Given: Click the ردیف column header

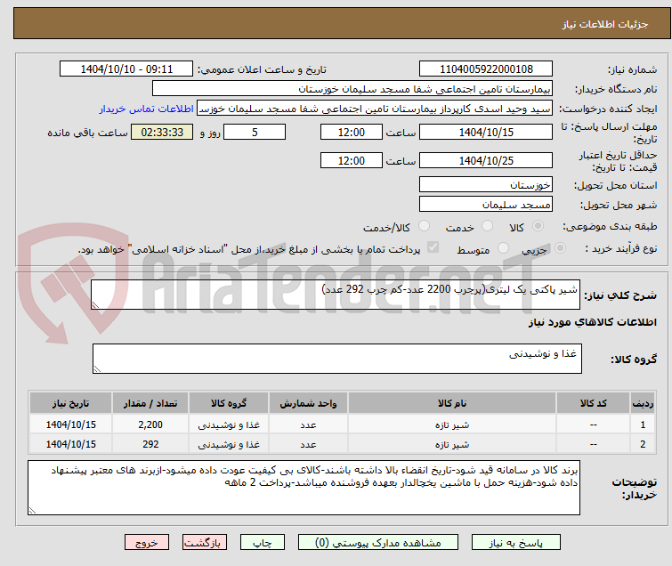Looking at the screenshot, I should 643,403.
